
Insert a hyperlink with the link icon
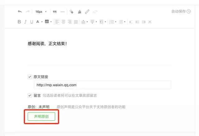pos(87,12)
